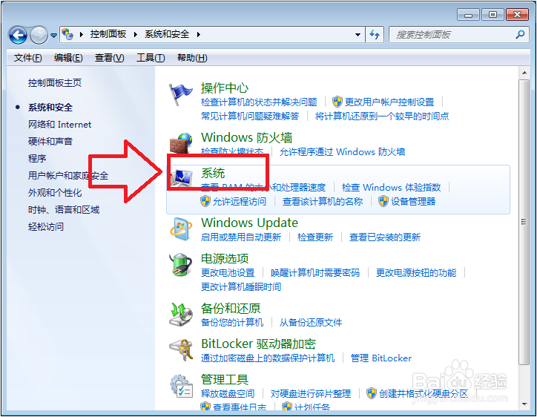537x417 pixels.
Task: Open 外观和个性化 category
Action: (x=55, y=193)
